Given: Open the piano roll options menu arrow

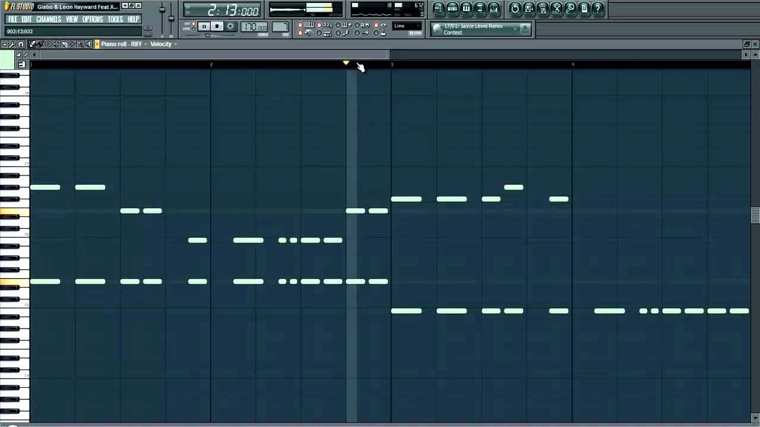Looking at the screenshot, I should 5,44.
